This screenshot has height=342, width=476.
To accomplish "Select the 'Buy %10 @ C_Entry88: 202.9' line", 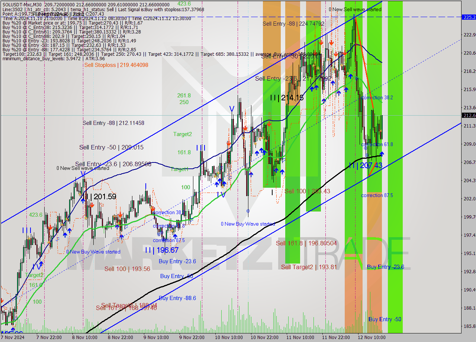I will click(x=64, y=36).
